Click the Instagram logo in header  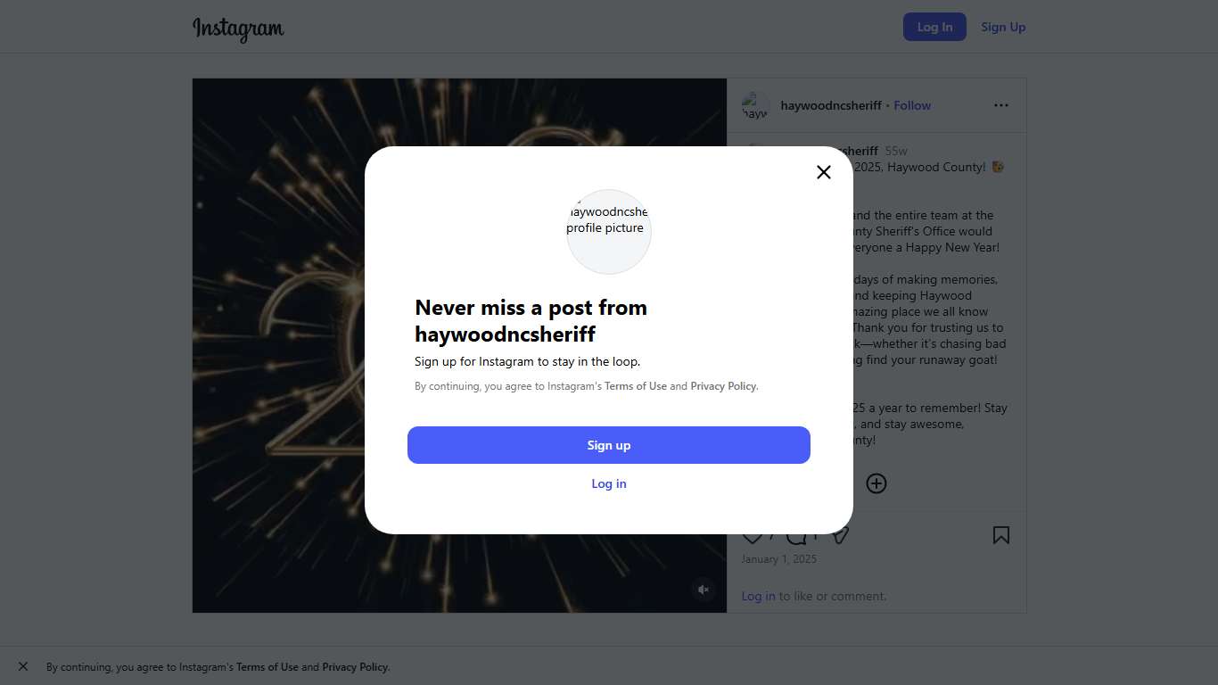(x=238, y=28)
